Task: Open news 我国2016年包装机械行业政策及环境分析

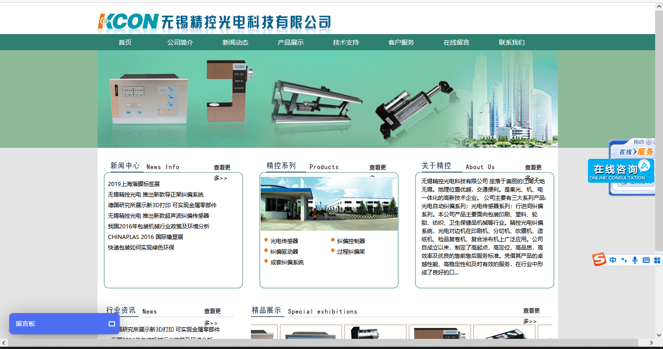Action: (158, 227)
